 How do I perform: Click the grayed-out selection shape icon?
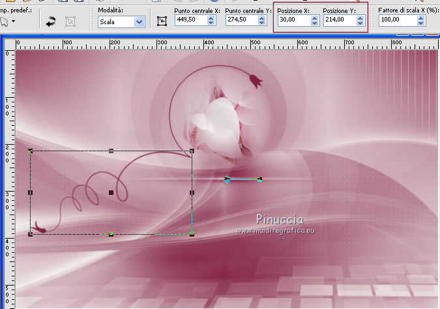pyautogui.click(x=70, y=22)
